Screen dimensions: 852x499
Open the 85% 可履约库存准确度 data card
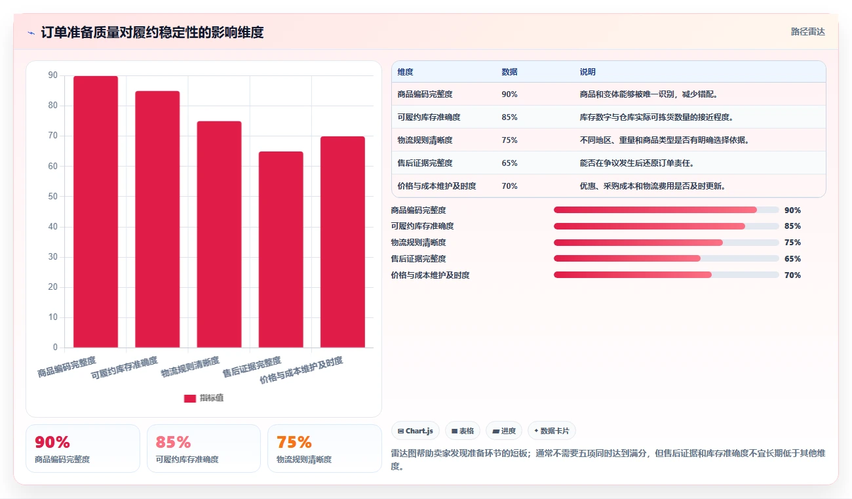204,449
